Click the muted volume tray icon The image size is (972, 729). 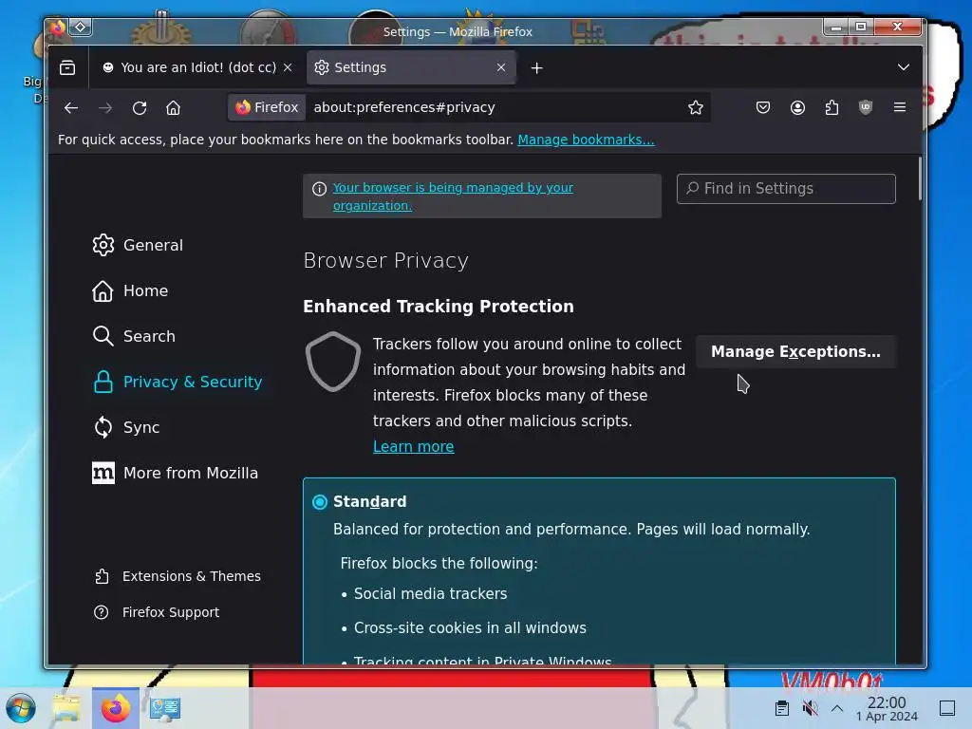pyautogui.click(x=810, y=708)
